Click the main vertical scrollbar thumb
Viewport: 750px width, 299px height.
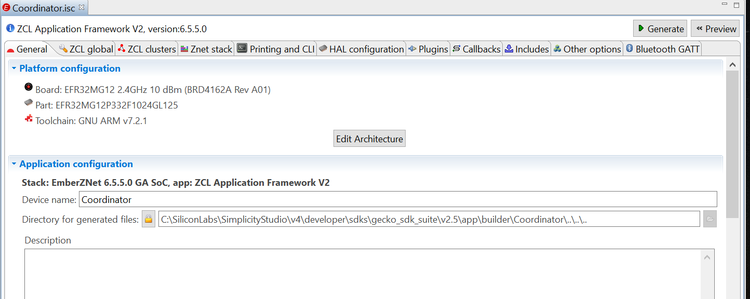coord(732,144)
